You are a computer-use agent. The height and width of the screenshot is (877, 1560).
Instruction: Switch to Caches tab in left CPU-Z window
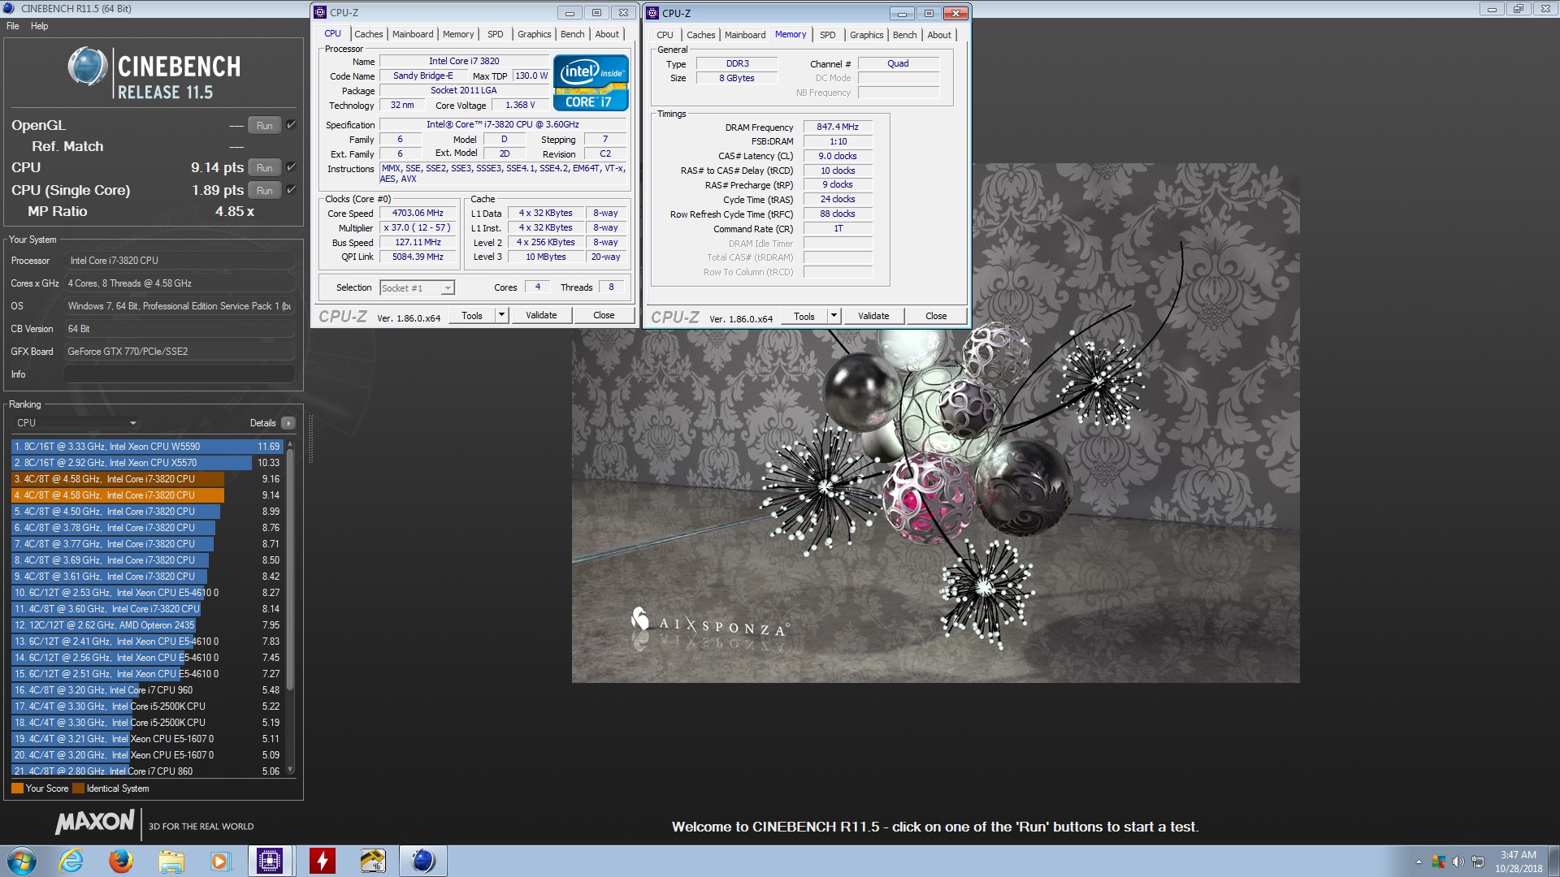(368, 34)
